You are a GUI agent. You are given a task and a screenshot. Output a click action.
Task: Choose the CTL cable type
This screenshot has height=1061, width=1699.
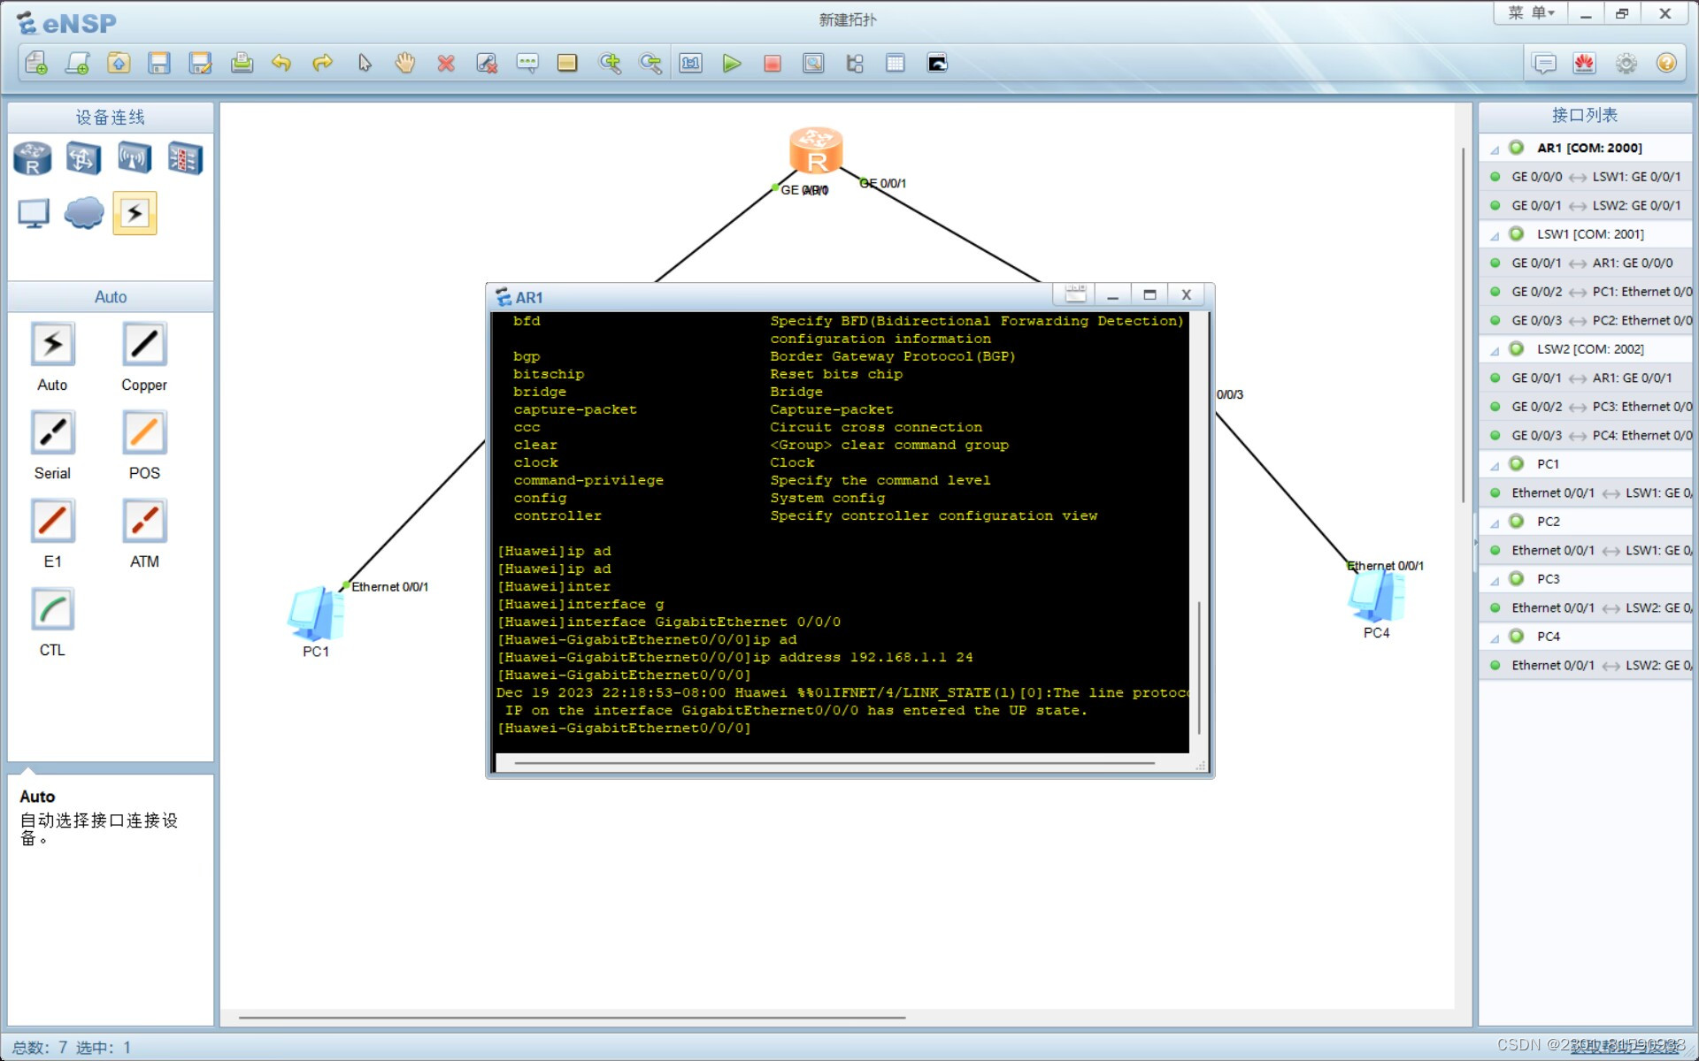click(52, 610)
